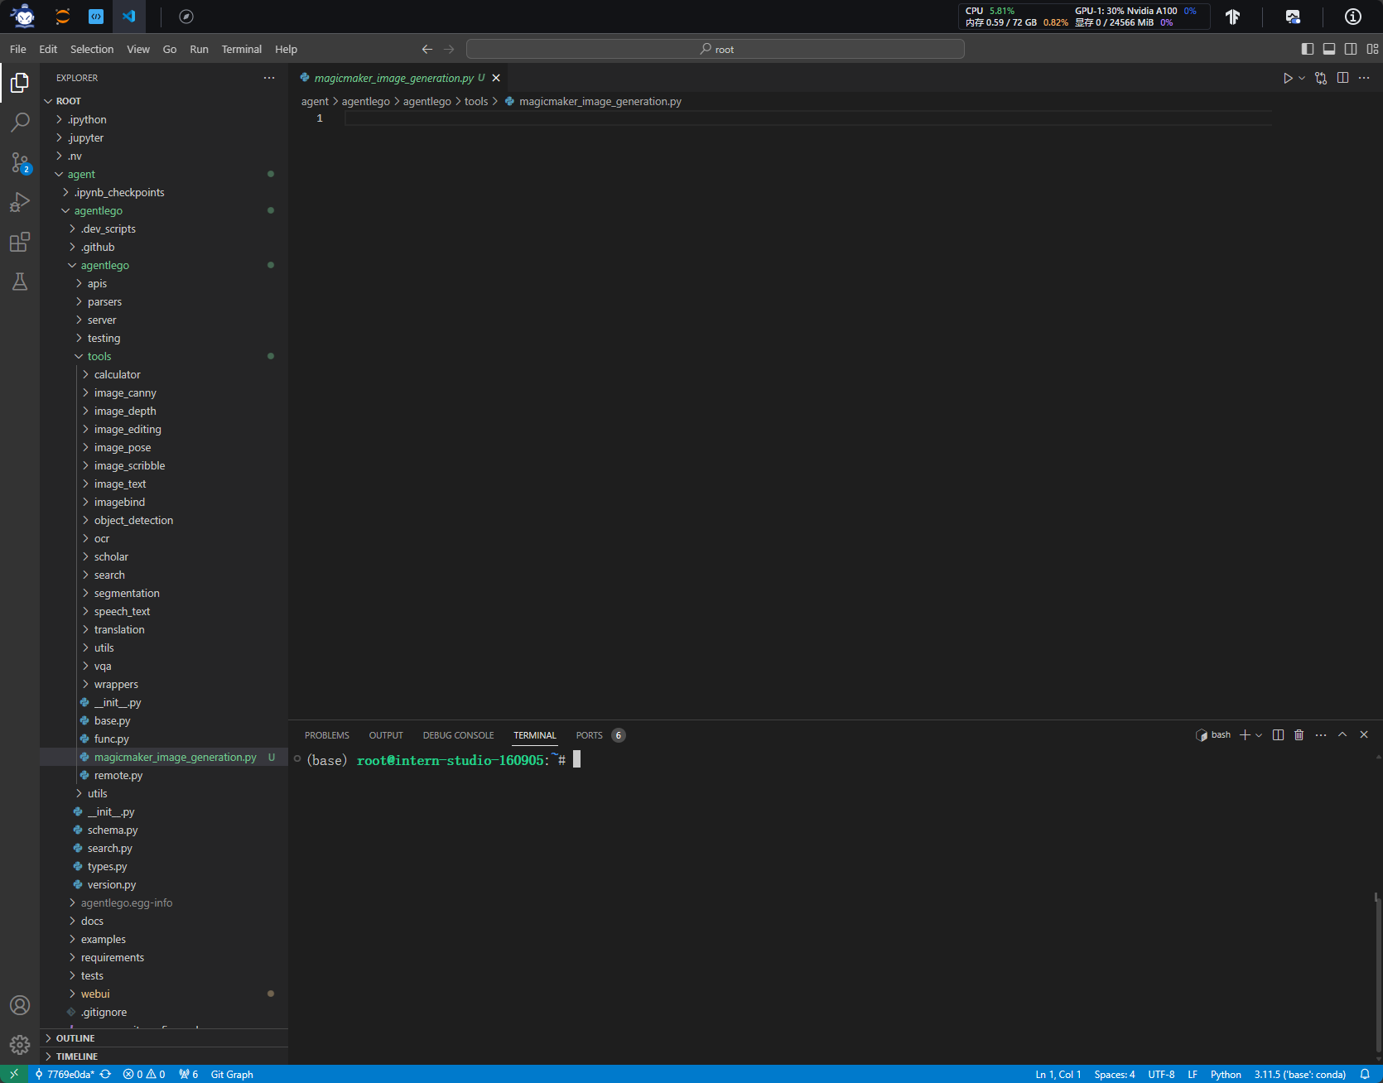Open the Run and Debug view

(20, 202)
